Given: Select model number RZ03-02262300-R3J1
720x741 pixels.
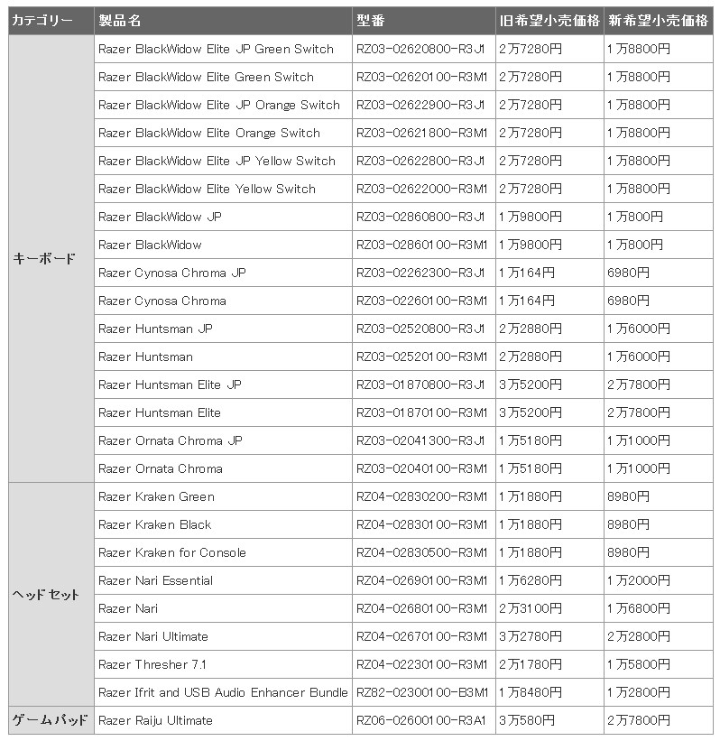Looking at the screenshot, I should click(x=420, y=273).
